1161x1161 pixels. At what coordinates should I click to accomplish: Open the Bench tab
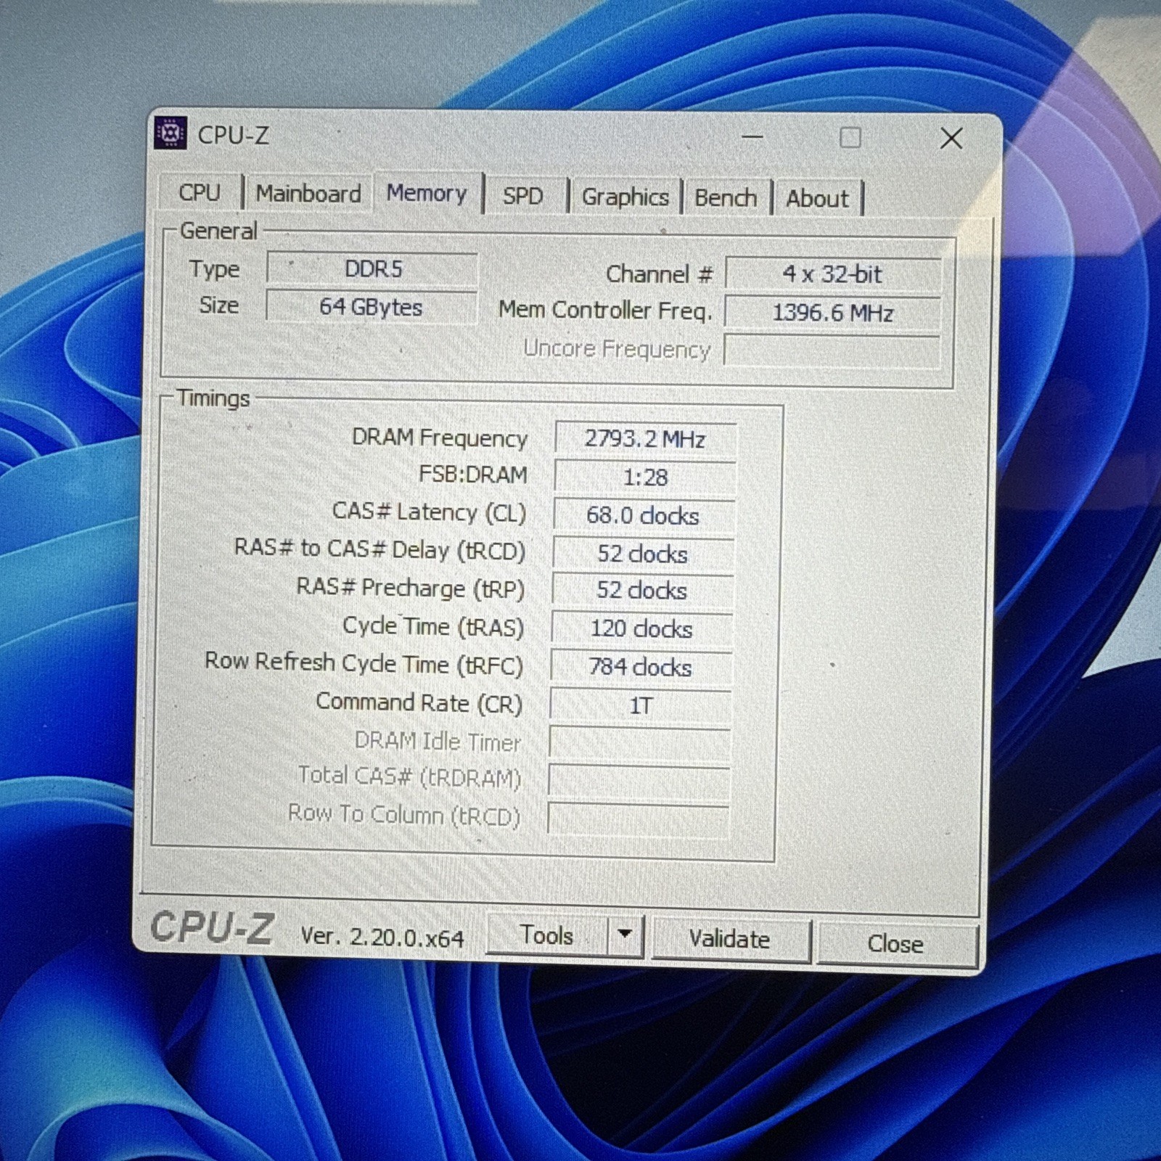726,197
